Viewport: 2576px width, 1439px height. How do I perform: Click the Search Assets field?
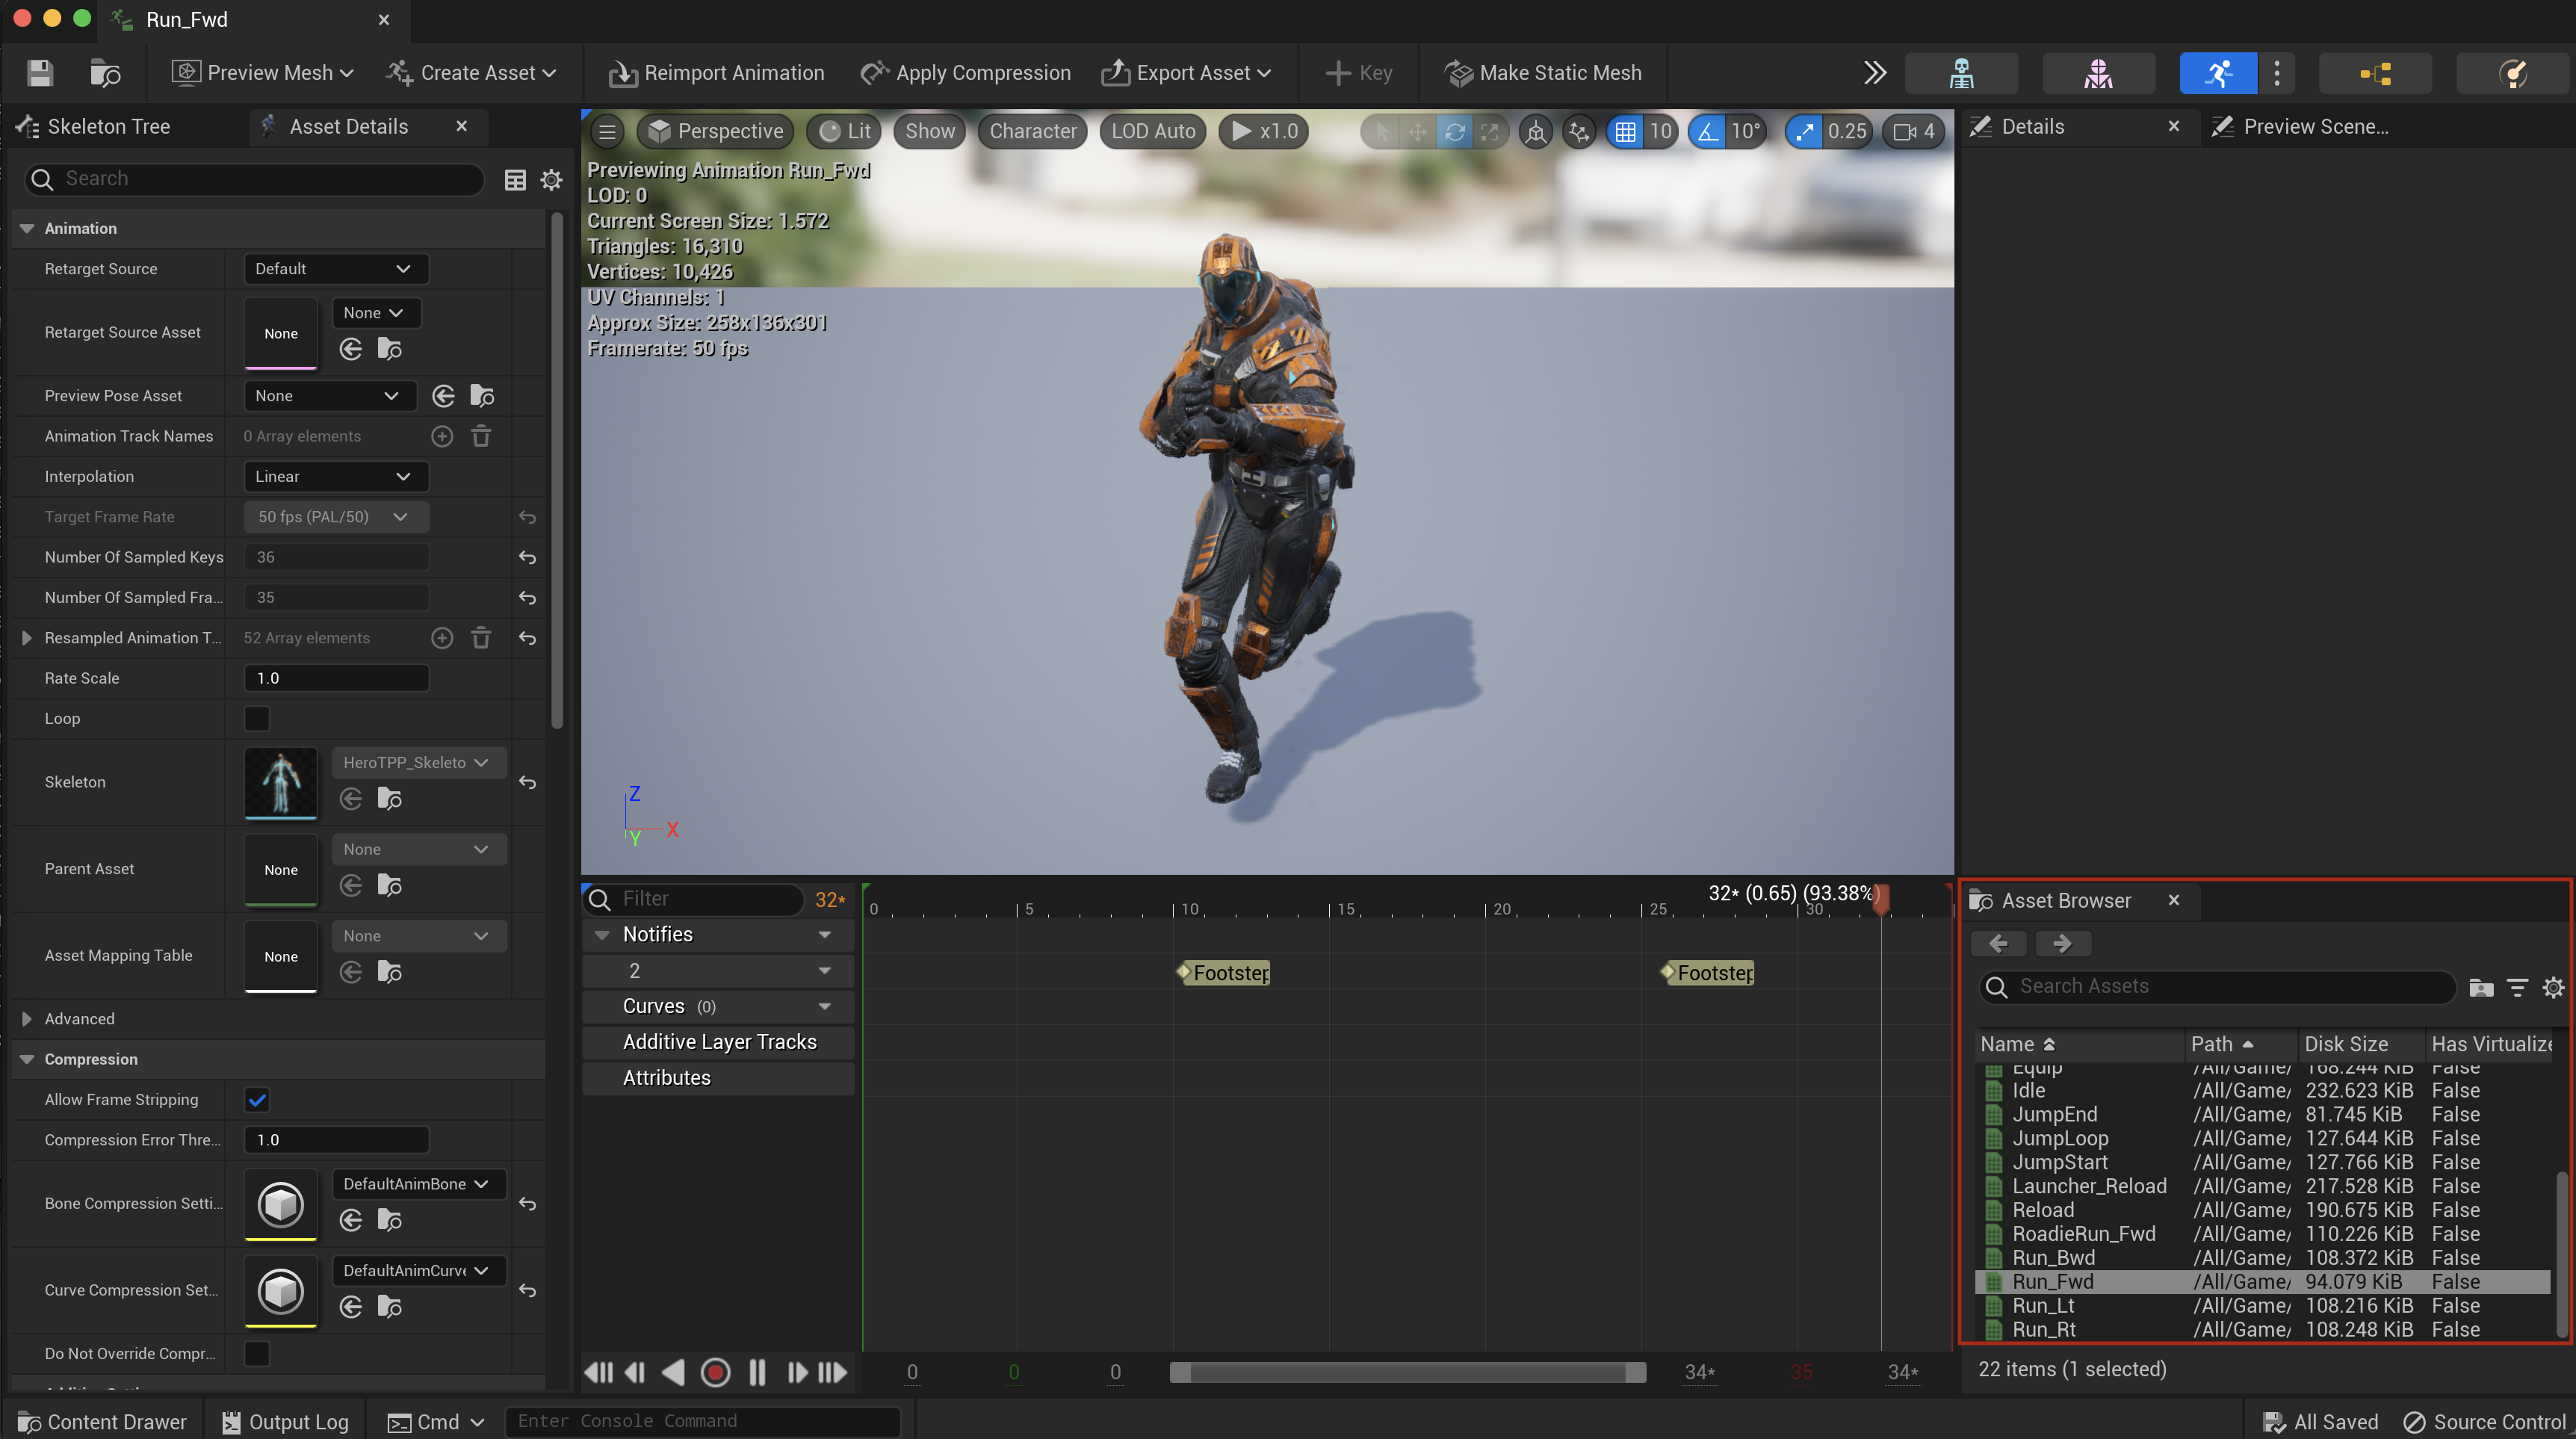tap(2217, 987)
